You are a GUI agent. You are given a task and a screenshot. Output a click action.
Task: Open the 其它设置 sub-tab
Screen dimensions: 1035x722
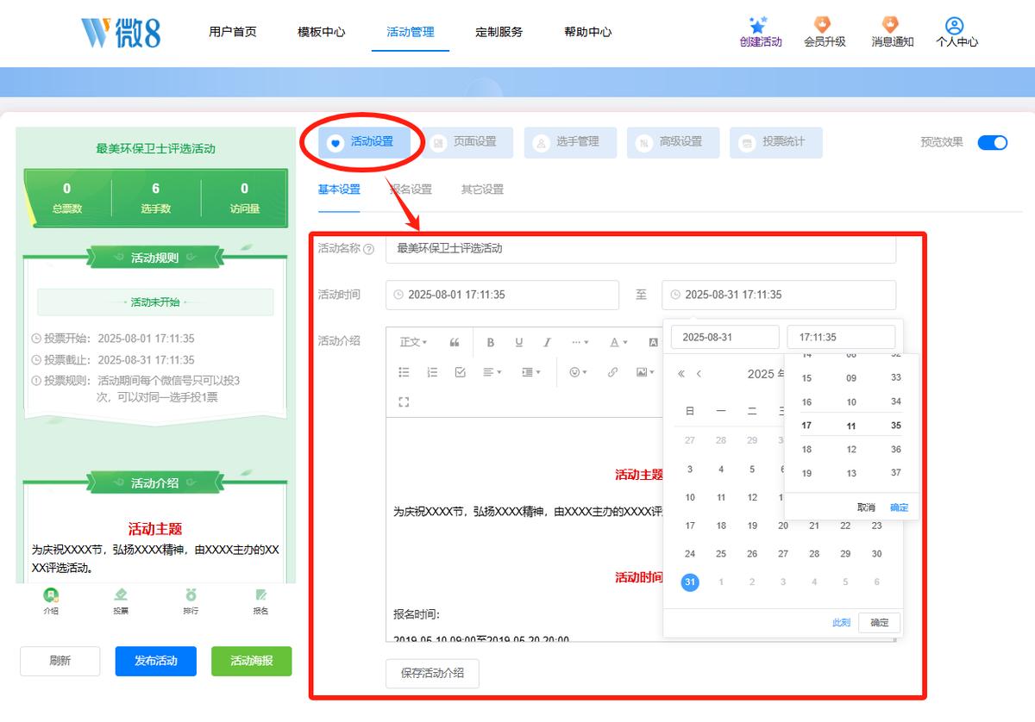point(482,190)
